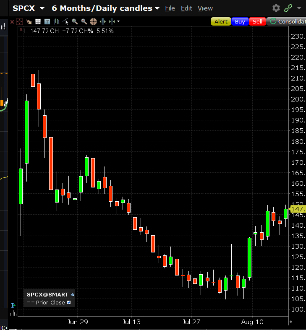The width and height of the screenshot is (306, 330).
Task: Click the Jul 13 date label
Action: [131, 322]
